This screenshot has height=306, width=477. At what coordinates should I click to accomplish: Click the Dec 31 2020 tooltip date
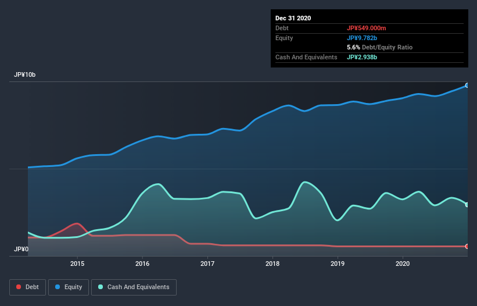click(x=293, y=18)
